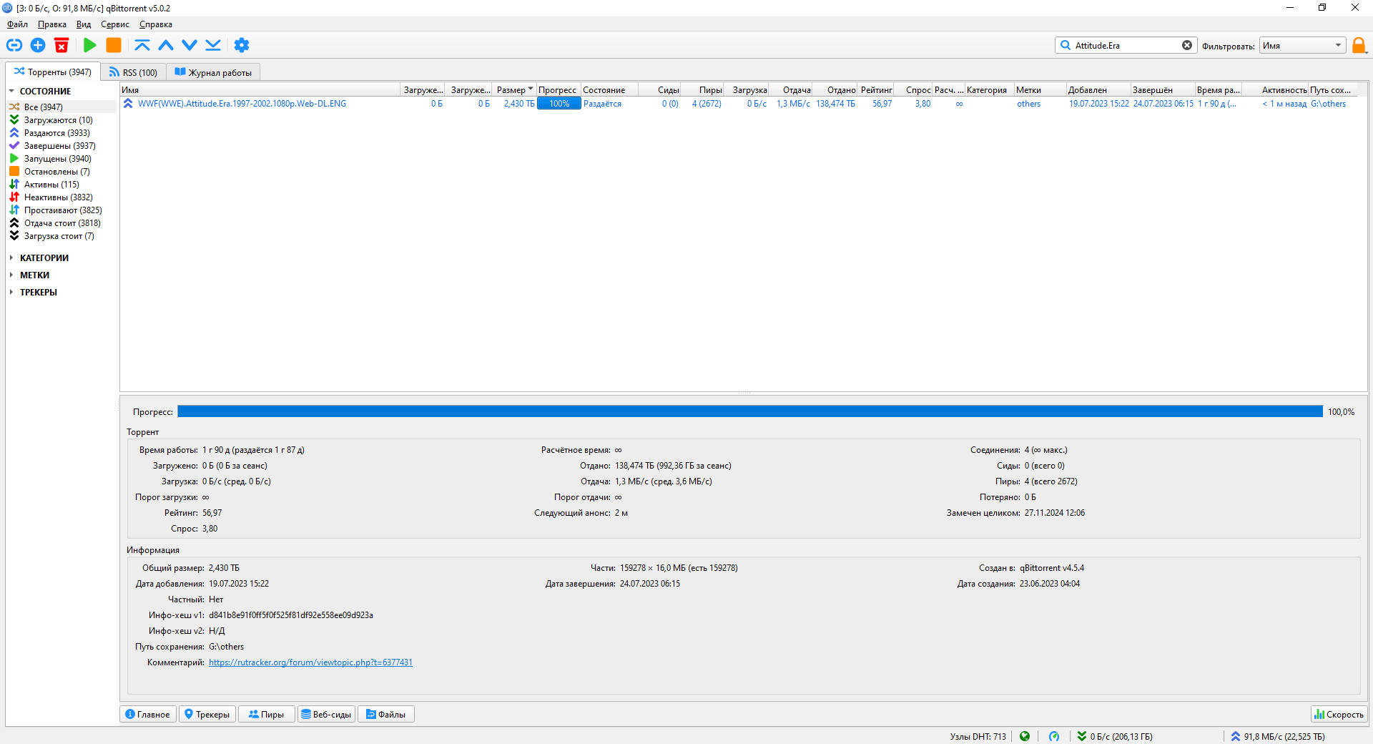Filter by Отдача стоит (3818)

click(62, 223)
